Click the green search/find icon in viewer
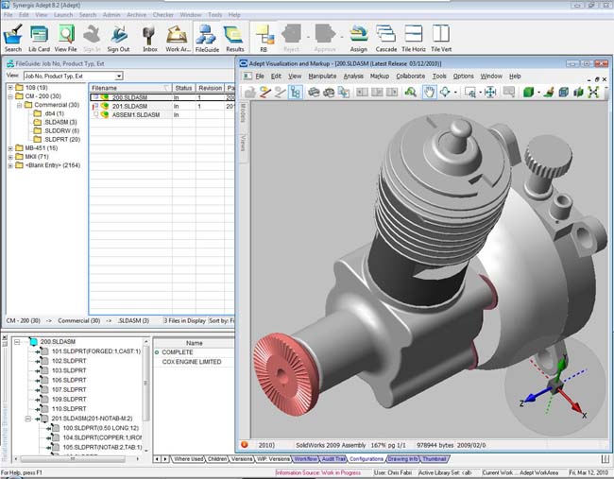The height and width of the screenshot is (479, 614). pyautogui.click(x=410, y=93)
